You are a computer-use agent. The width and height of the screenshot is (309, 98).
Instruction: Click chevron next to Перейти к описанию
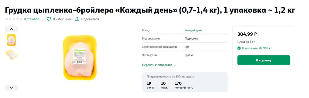(x=175, y=65)
